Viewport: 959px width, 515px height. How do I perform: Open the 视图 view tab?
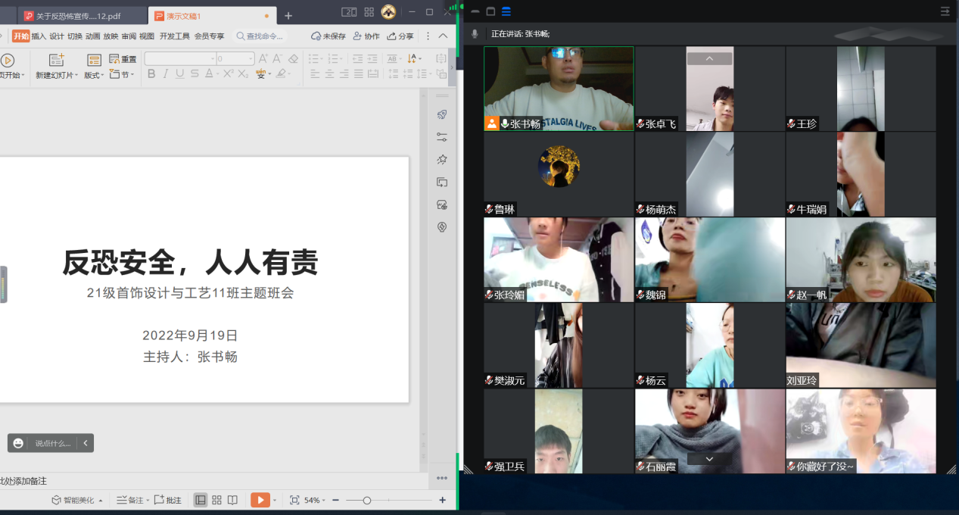[147, 36]
